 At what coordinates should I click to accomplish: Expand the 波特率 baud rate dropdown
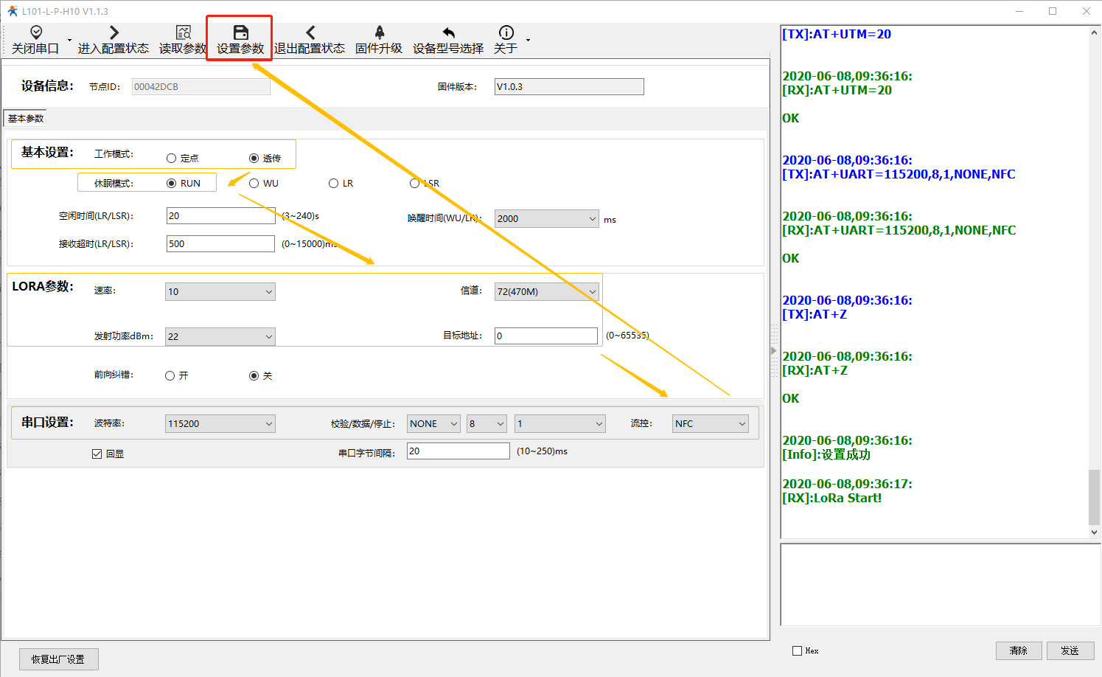click(x=220, y=424)
